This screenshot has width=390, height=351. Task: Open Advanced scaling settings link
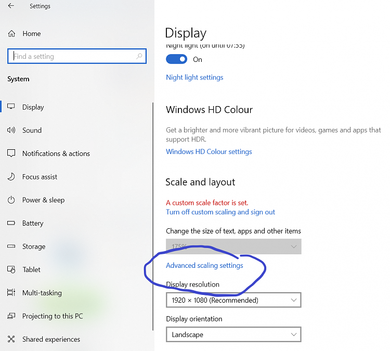pos(204,265)
